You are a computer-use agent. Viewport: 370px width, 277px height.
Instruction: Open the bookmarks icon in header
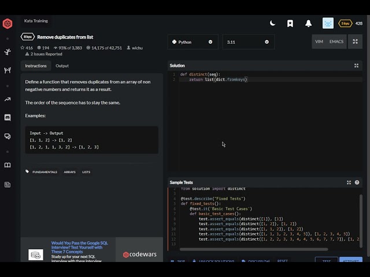point(290,23)
